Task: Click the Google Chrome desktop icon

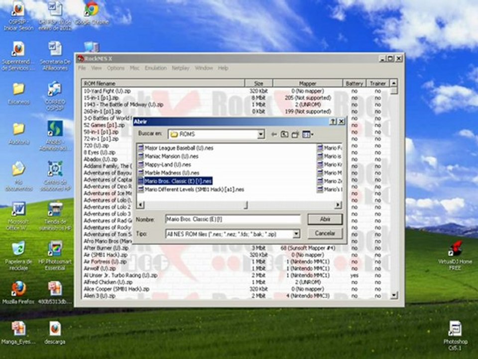Action: click(x=92, y=14)
